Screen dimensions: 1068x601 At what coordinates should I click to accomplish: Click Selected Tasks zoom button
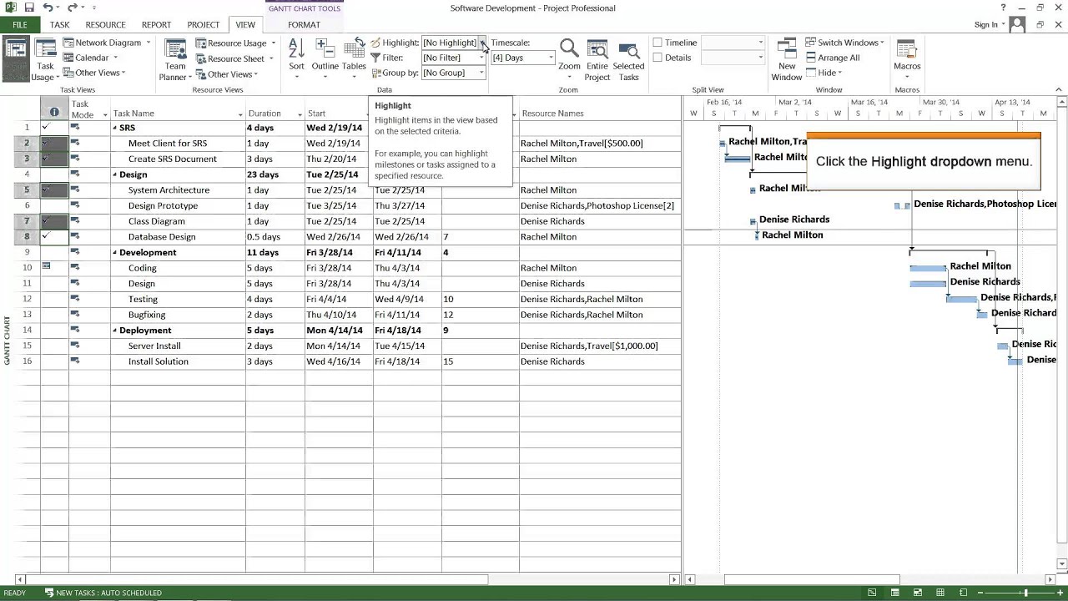[628, 60]
